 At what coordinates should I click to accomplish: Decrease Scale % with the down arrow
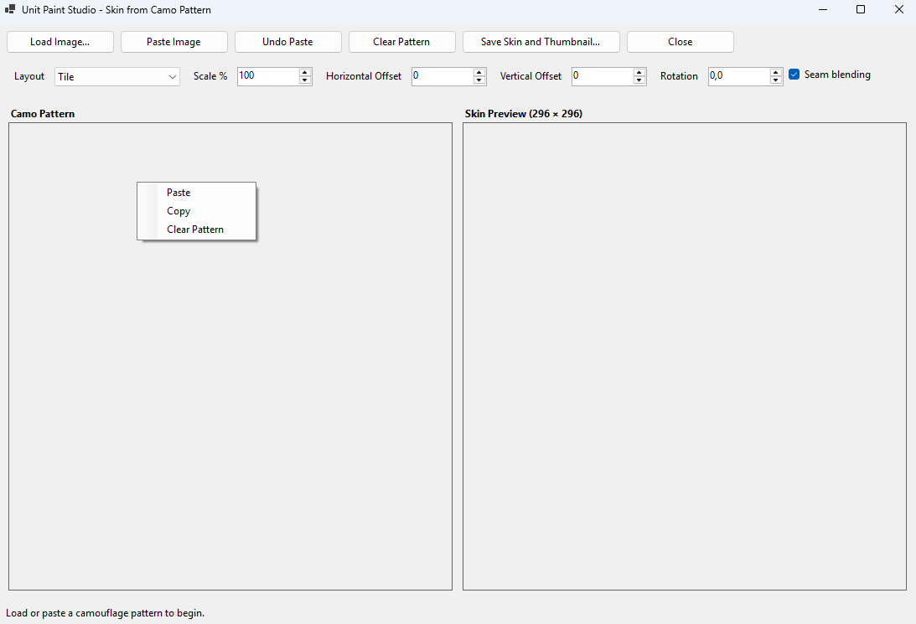pyautogui.click(x=305, y=80)
